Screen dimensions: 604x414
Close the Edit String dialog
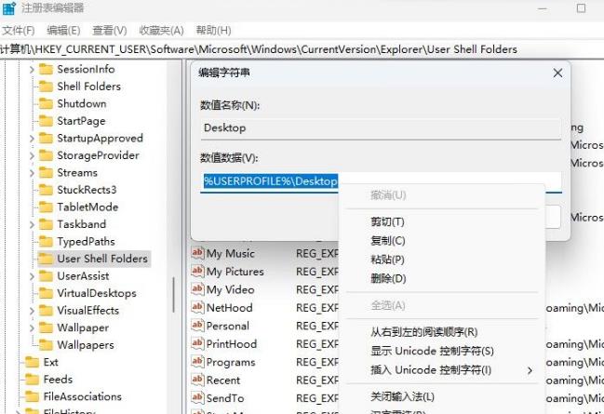pyautogui.click(x=557, y=73)
